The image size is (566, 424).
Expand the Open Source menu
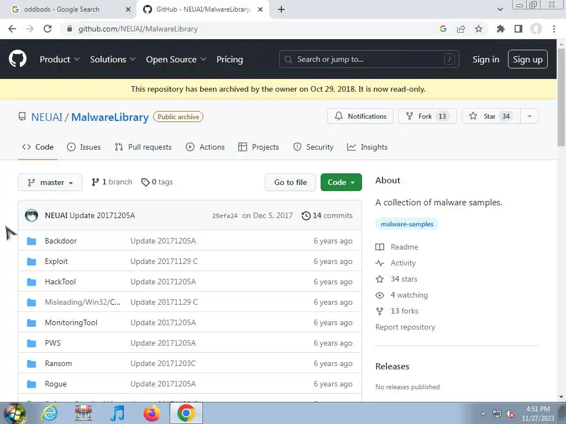pyautogui.click(x=176, y=60)
